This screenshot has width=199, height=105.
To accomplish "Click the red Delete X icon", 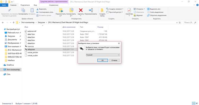I will (x=81, y=10).
